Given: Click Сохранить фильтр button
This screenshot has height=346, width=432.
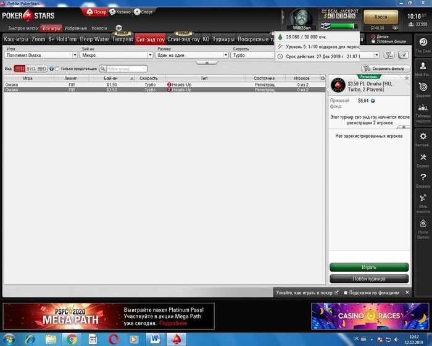Looking at the screenshot, I should pos(386,69).
